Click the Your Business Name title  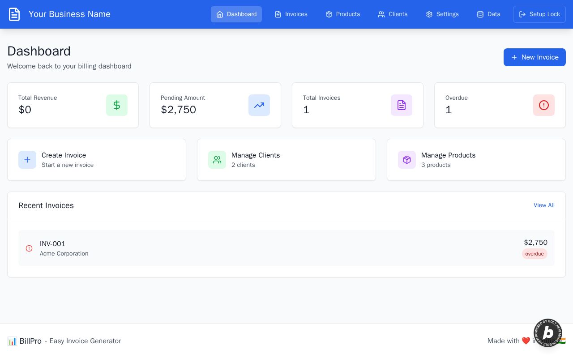point(69,14)
